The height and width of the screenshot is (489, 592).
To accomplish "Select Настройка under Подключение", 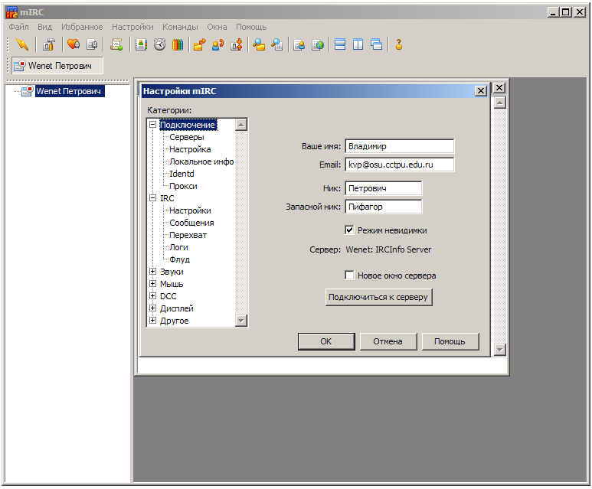I will coord(190,149).
